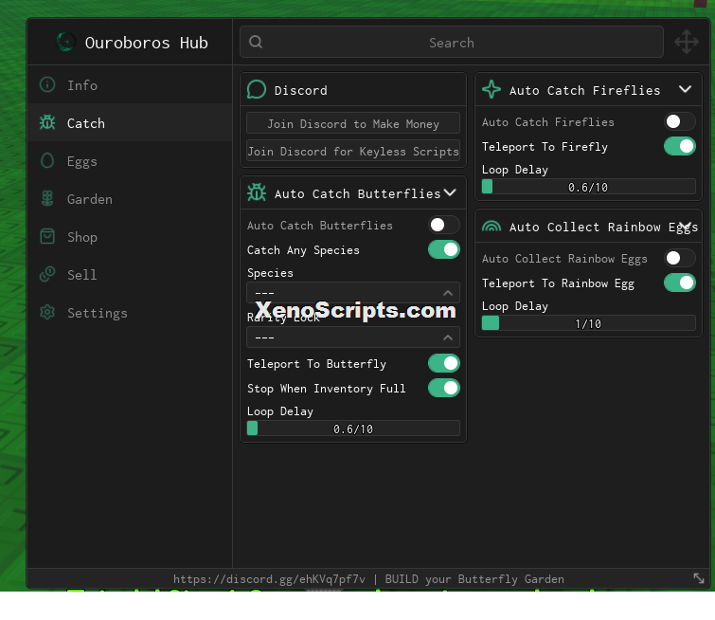Click the Info circle icon in sidebar

coord(47,84)
